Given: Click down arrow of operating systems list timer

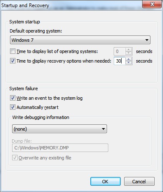Looking at the screenshot, I should click(128, 53).
